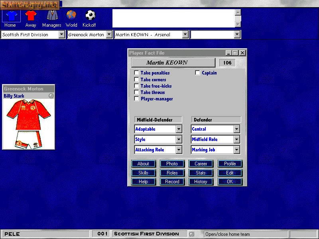
Task: Open the Managers suit icon
Action: [x=52, y=15]
